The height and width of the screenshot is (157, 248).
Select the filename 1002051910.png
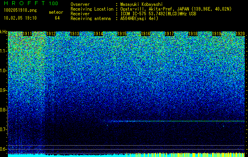[21, 11]
